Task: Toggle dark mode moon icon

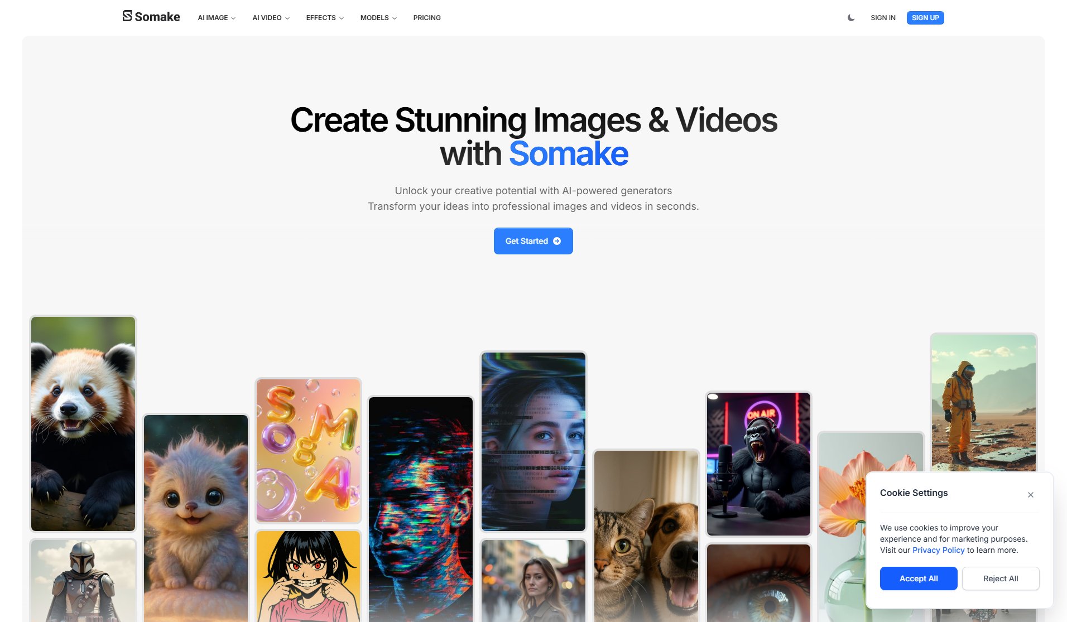Action: pyautogui.click(x=851, y=18)
